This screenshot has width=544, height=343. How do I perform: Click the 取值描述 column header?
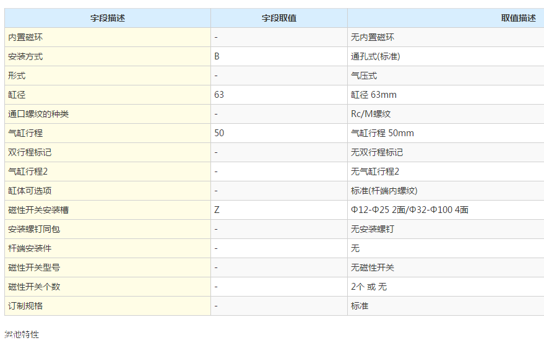(518, 18)
